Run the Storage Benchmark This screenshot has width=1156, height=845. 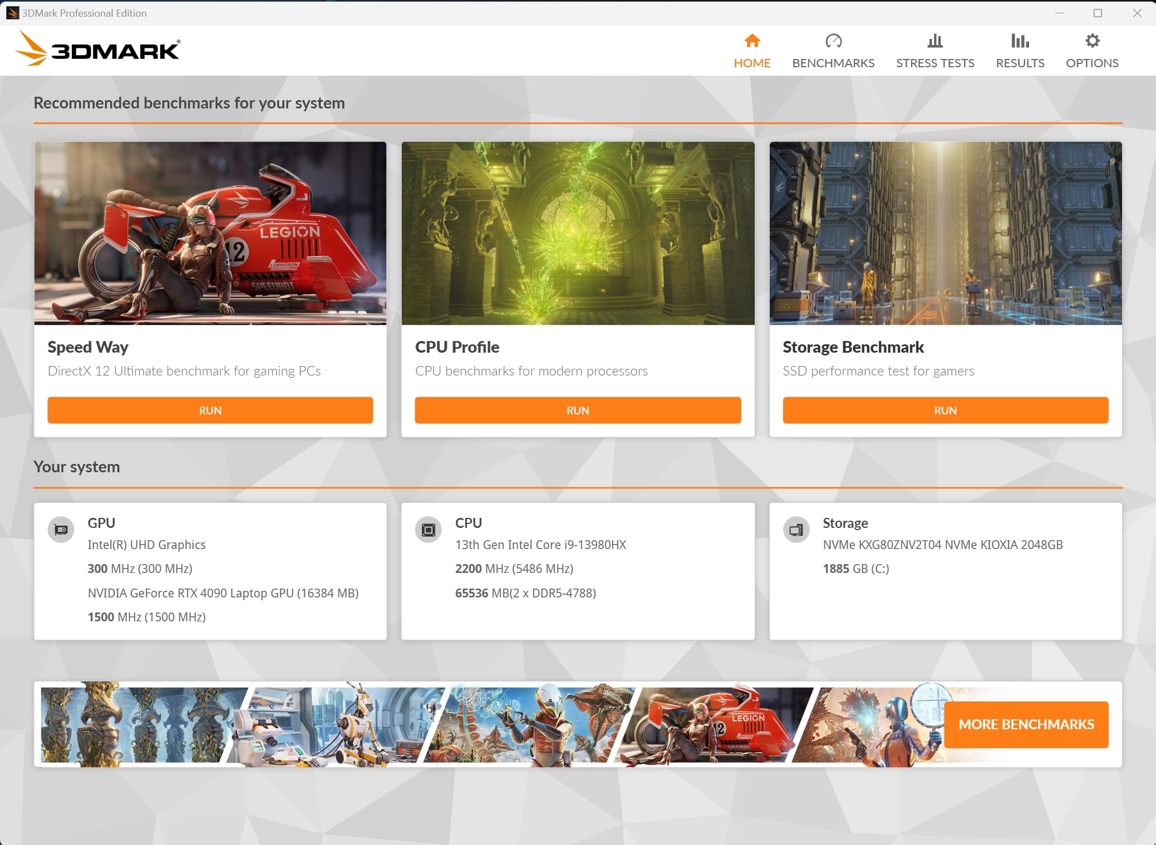[945, 410]
